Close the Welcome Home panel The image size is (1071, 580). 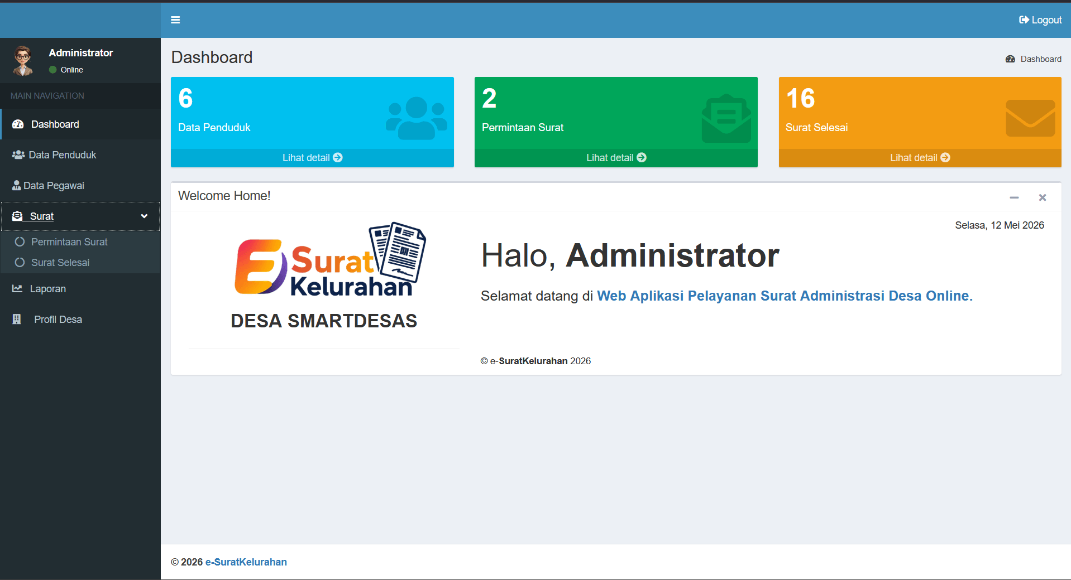(x=1043, y=197)
